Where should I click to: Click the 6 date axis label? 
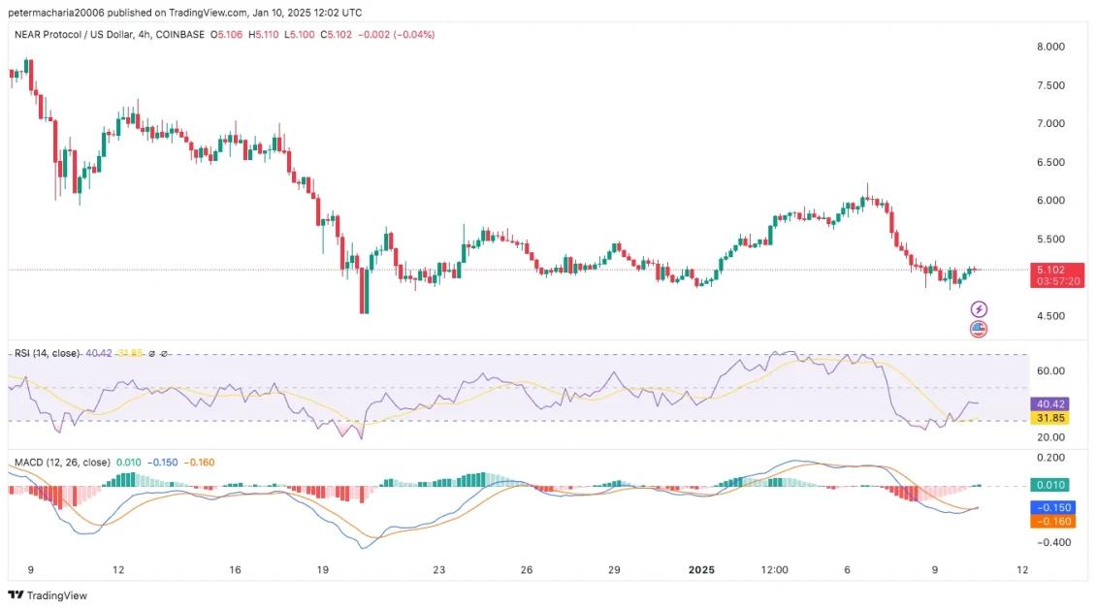click(847, 570)
